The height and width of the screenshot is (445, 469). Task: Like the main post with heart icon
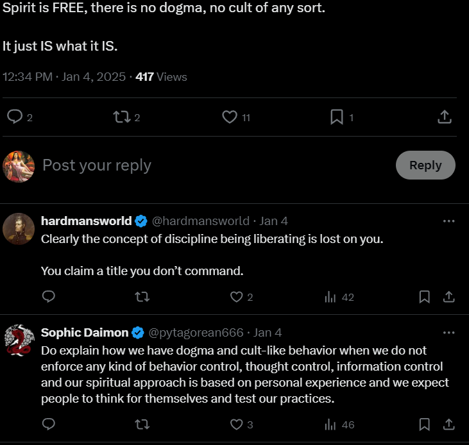[x=229, y=117]
